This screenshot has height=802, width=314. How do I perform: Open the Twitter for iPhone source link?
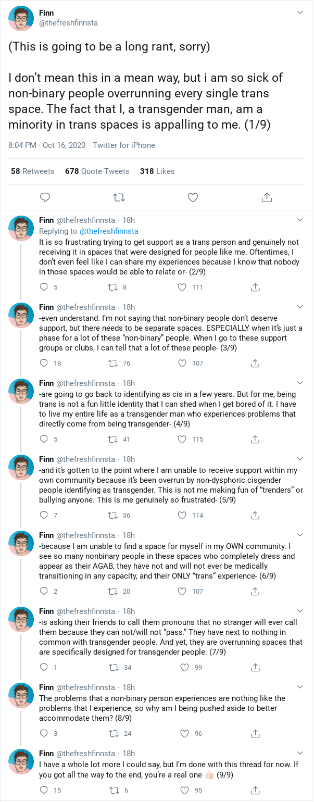tap(124, 145)
